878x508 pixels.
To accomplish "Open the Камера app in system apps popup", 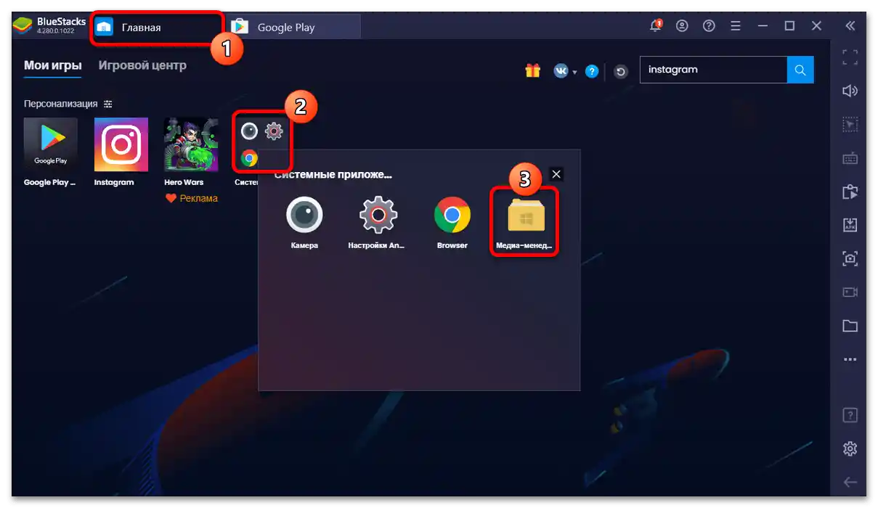I will 304,216.
